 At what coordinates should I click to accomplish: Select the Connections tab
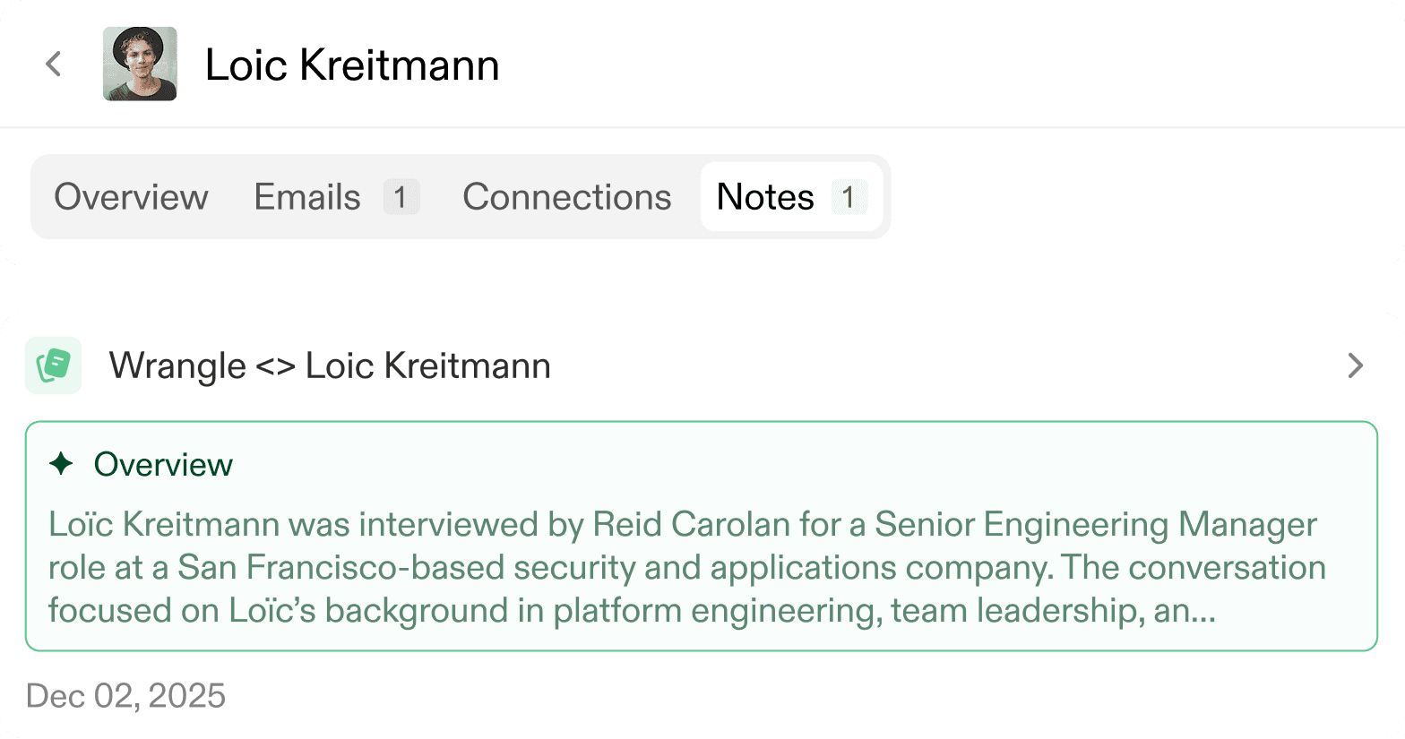566,197
